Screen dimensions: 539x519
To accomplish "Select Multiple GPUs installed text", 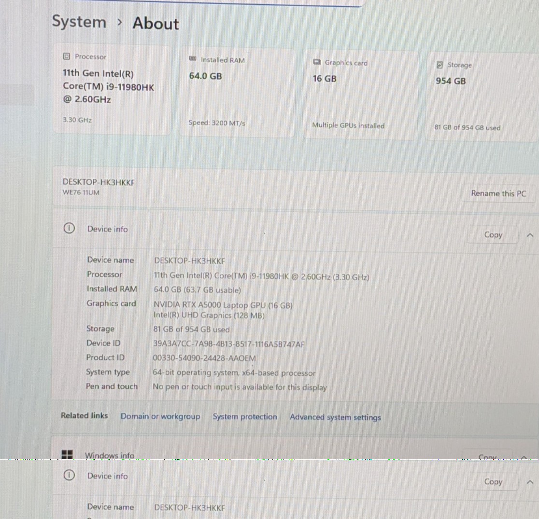I will pyautogui.click(x=348, y=125).
